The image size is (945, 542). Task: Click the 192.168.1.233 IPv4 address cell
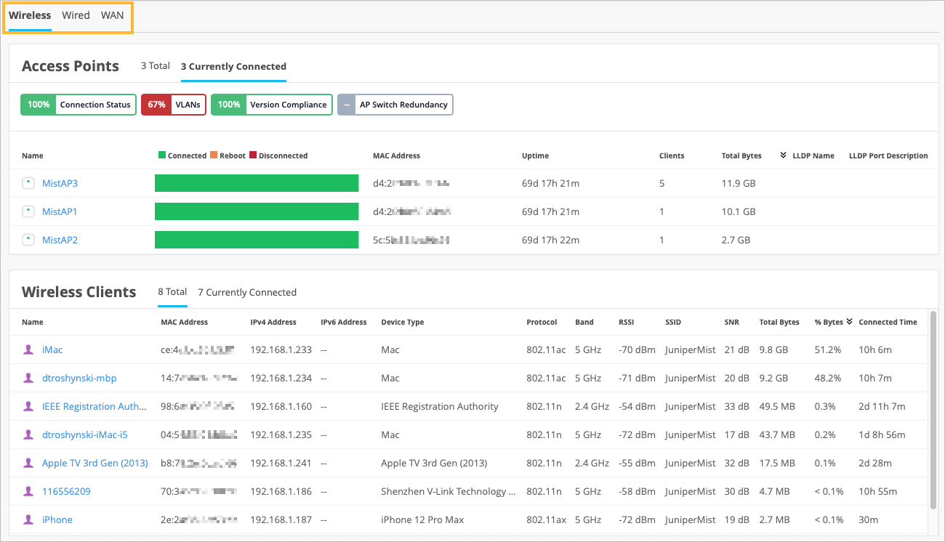coord(281,349)
